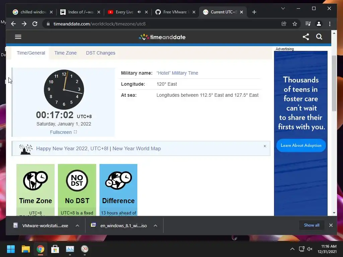Switch to the DST Changes tab

[100, 53]
